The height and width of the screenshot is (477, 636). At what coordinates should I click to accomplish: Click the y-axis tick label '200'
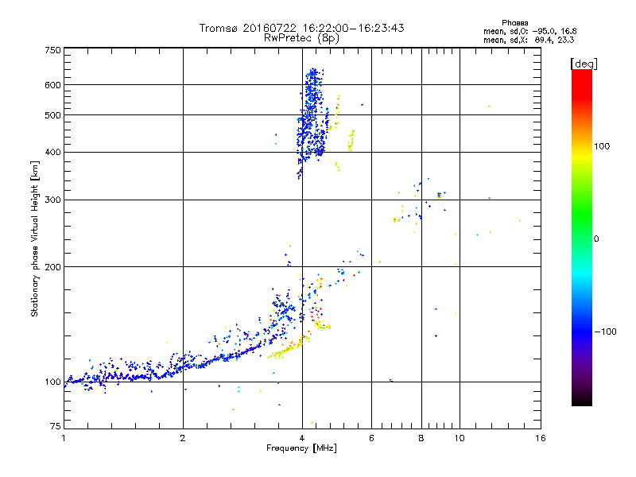point(52,267)
